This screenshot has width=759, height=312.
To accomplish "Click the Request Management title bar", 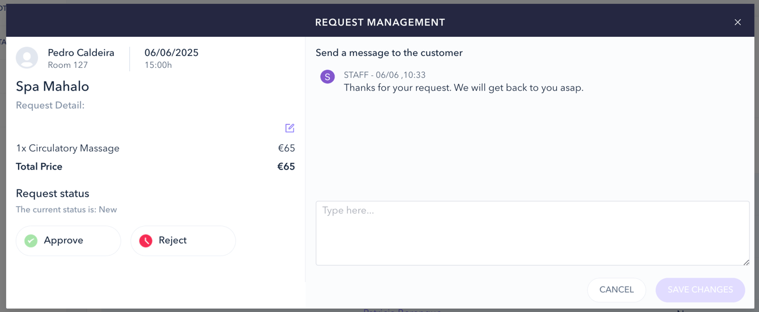I will 380,23.
